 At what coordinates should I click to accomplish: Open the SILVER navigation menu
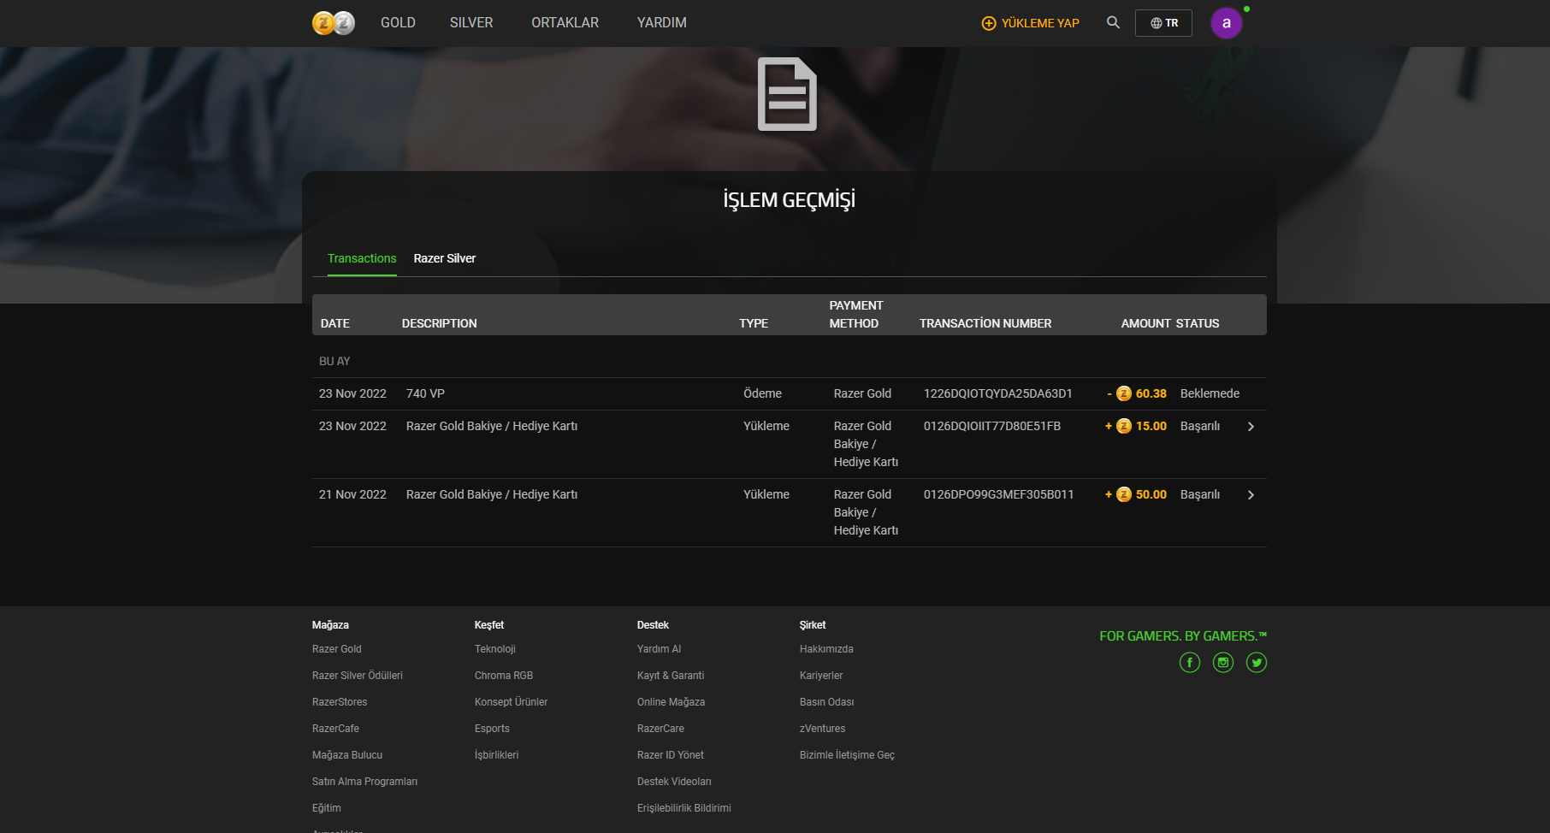point(471,23)
